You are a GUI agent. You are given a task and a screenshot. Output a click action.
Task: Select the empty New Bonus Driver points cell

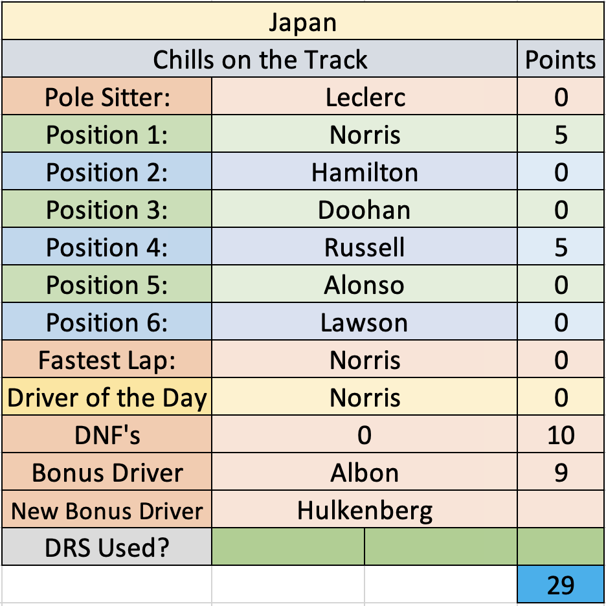click(x=561, y=509)
